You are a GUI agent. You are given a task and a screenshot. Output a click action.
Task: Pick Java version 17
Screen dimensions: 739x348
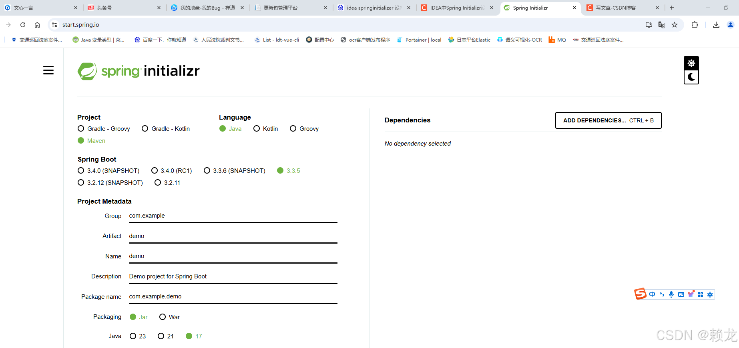194,336
